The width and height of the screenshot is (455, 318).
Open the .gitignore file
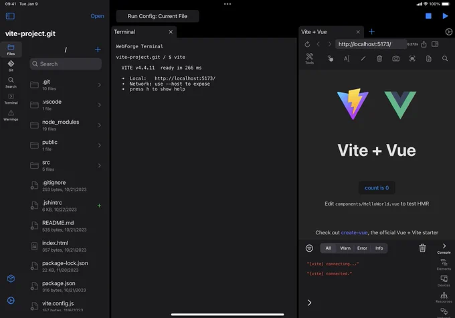(x=66, y=185)
